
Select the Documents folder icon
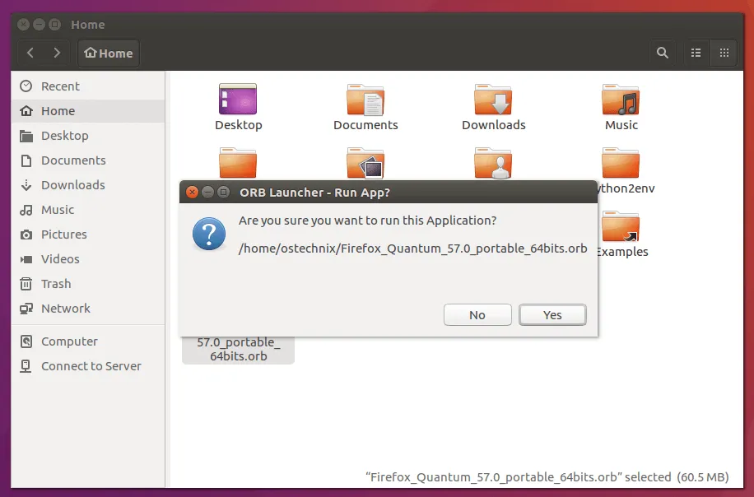point(365,100)
